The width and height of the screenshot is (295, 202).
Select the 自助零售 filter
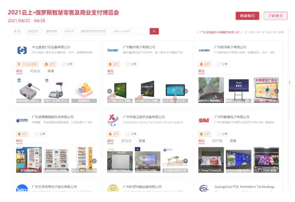(52, 31)
